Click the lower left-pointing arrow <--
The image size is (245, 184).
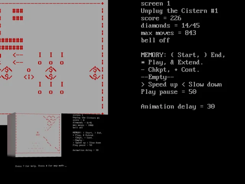18,62
